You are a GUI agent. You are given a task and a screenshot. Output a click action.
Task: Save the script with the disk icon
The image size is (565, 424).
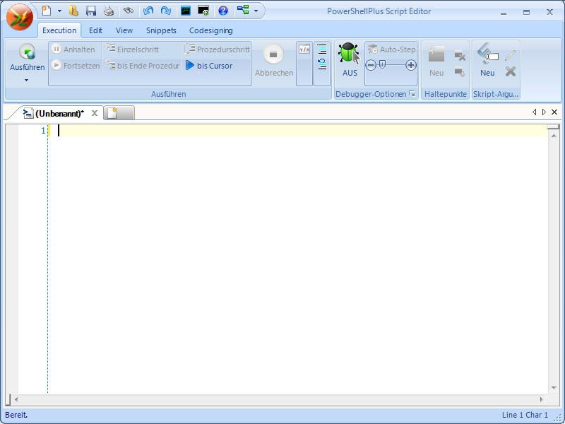click(x=91, y=11)
